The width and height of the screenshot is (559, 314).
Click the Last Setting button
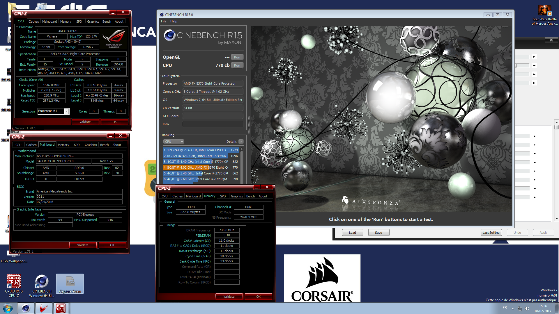pos(491,233)
